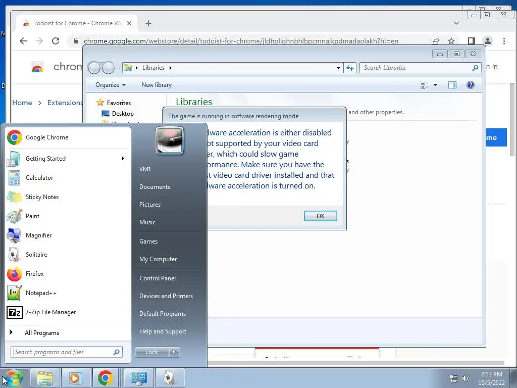Open File Explorer taskbar icon

(x=45, y=378)
